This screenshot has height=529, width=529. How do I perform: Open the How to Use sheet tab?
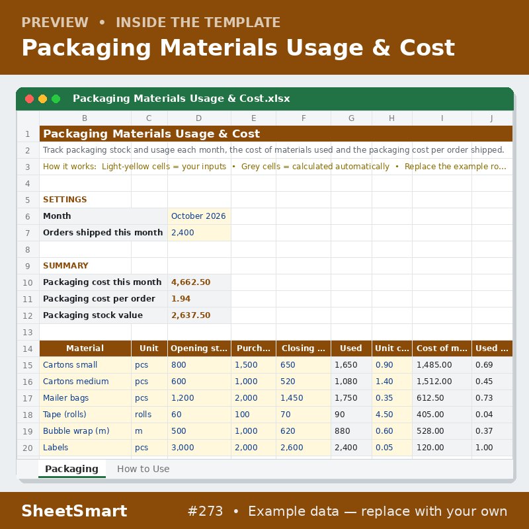[x=143, y=469]
